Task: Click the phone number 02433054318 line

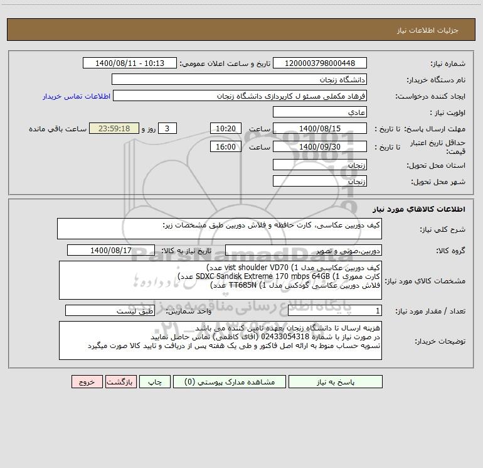Action: tap(265, 337)
